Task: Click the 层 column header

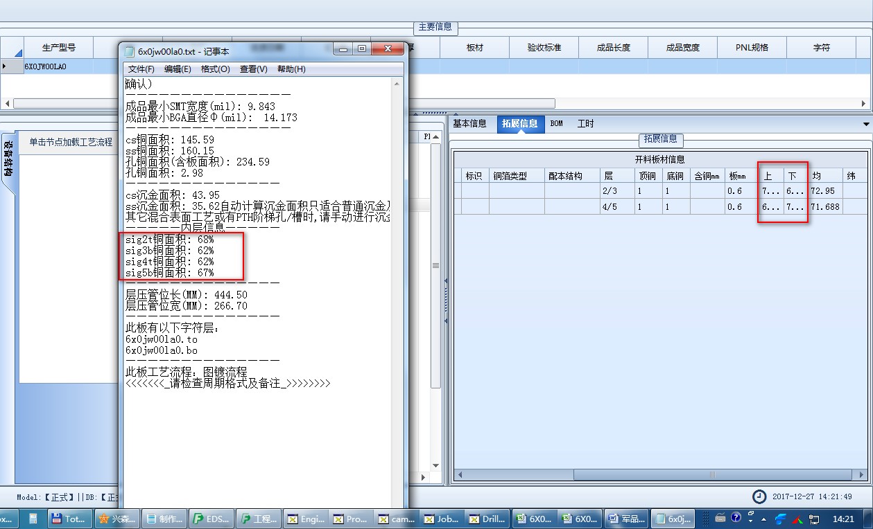Action: [x=617, y=176]
